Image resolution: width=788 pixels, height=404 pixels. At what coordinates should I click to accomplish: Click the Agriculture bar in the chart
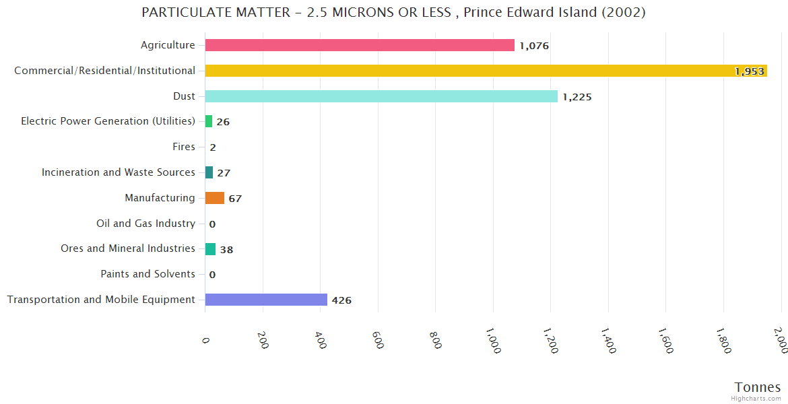360,45
